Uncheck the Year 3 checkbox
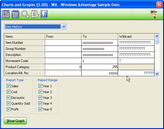The height and width of the screenshot is (129, 164). pos(40,98)
